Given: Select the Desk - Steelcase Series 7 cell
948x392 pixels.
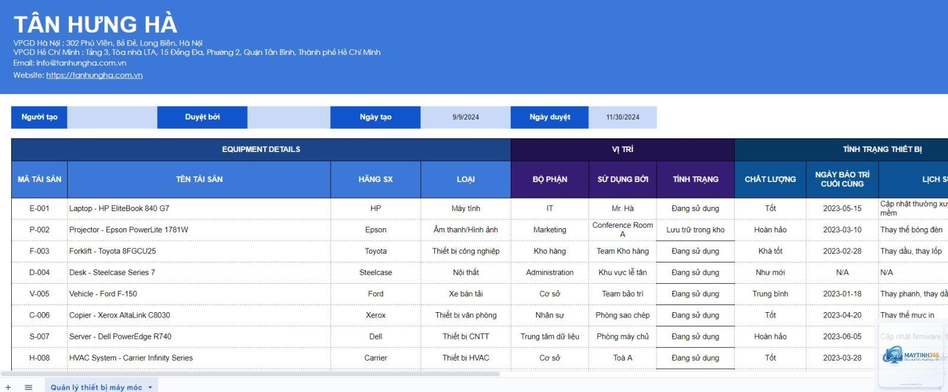Looking at the screenshot, I should [199, 273].
